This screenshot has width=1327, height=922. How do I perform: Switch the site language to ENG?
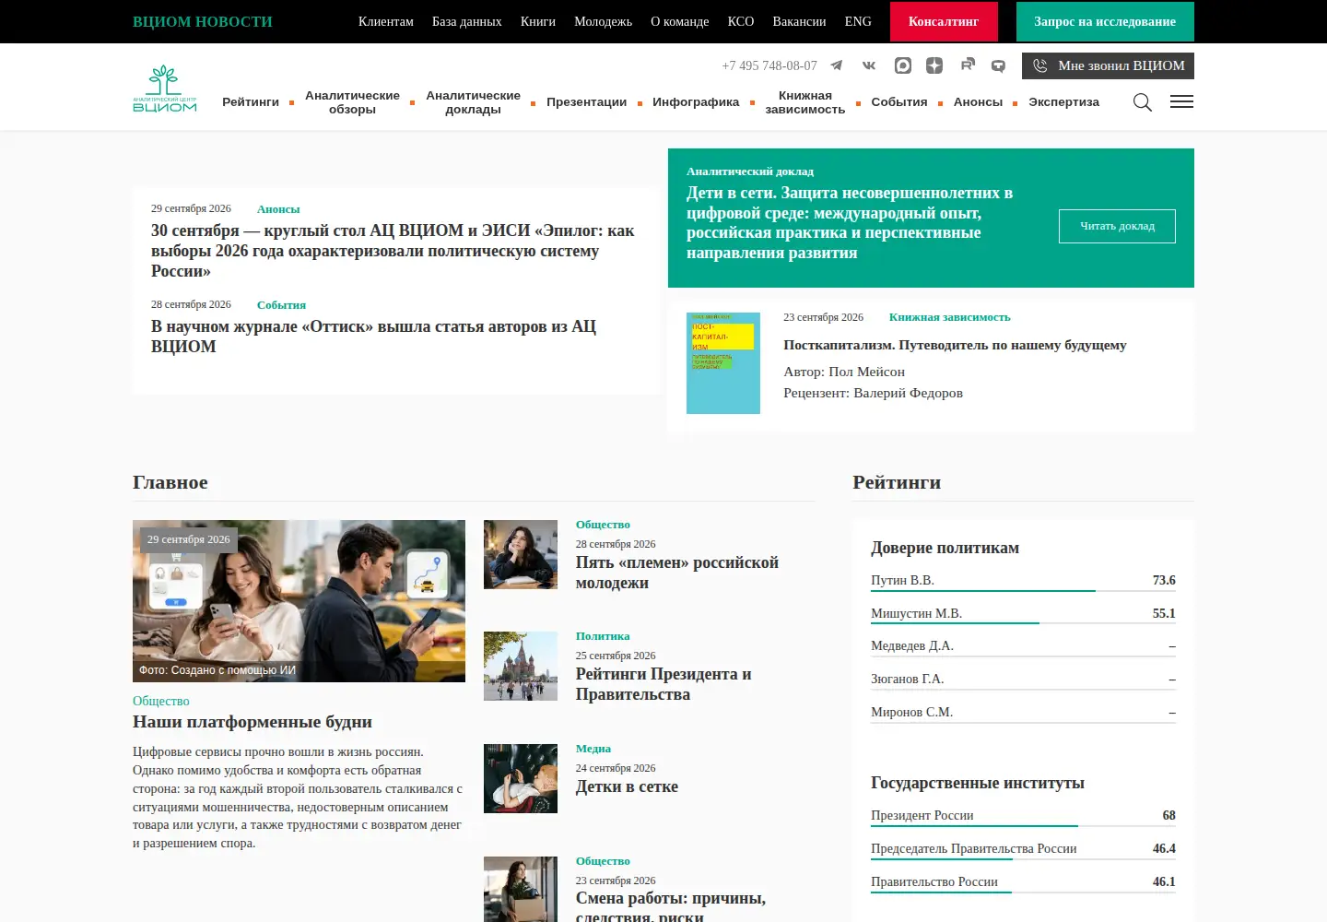[x=858, y=21]
